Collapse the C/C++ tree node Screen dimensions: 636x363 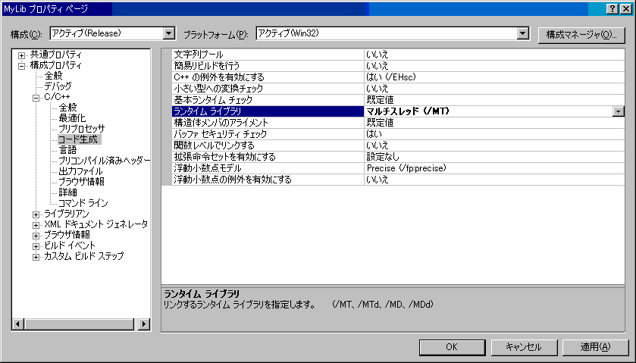click(36, 98)
